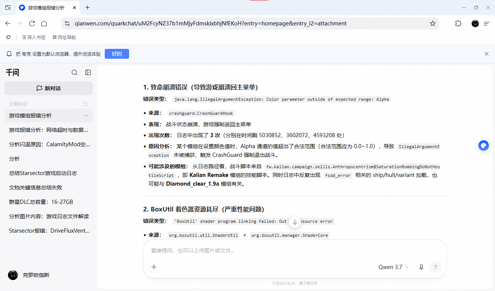Start a 新对话 chat
The image size is (495, 291).
pos(49,88)
